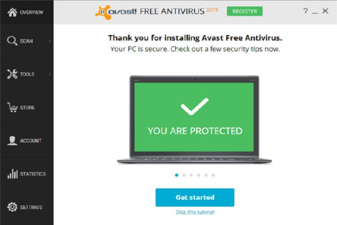Click the green Register button

[244, 11]
